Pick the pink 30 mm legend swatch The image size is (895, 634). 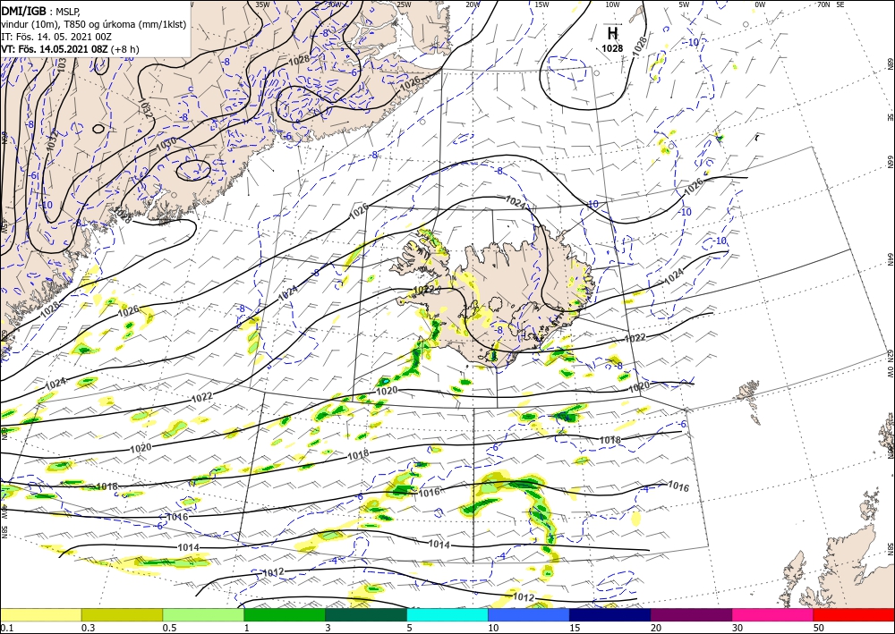coord(773,614)
